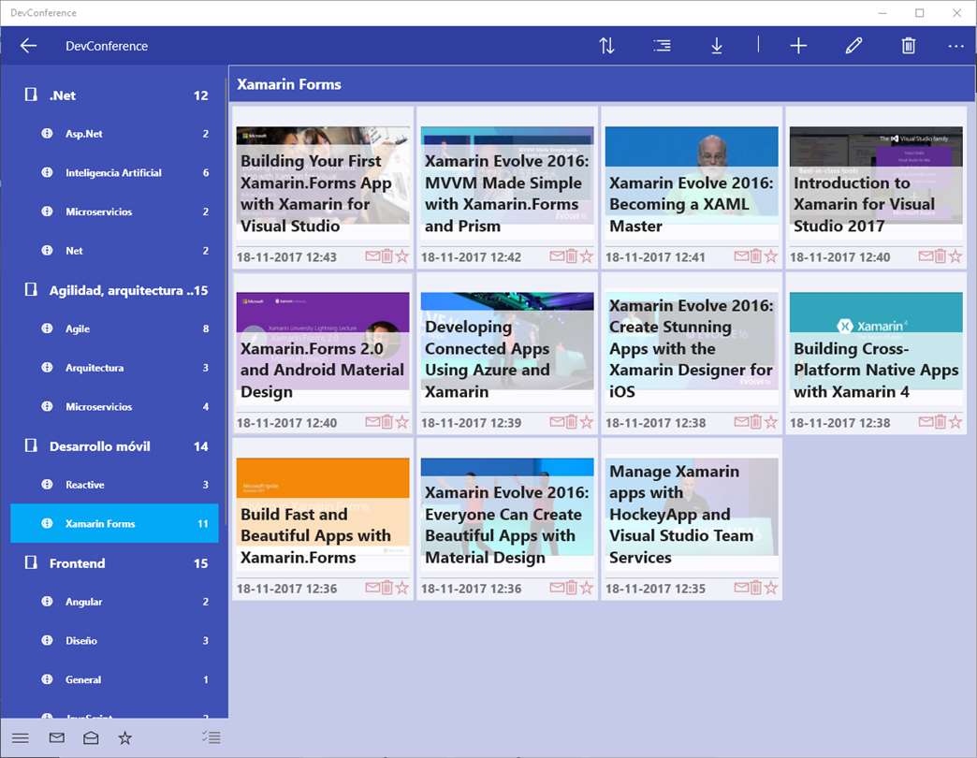Mark 'Everyone Can Create Beautiful Apps' as read
This screenshot has width=977, height=758.
click(x=557, y=588)
